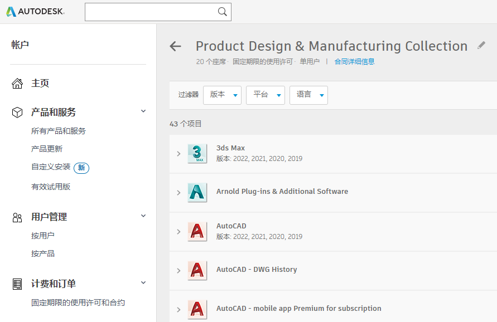The width and height of the screenshot is (497, 322).
Task: Open 自定义安装 from the sidebar
Action: [51, 167]
